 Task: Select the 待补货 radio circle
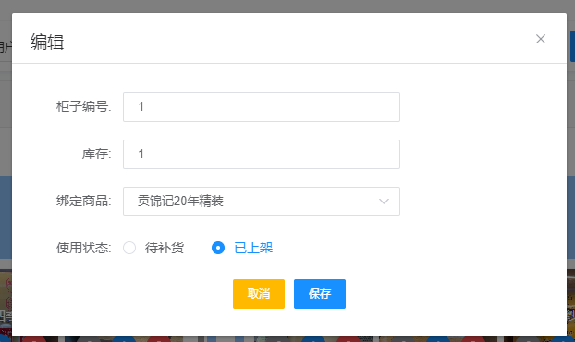click(129, 248)
